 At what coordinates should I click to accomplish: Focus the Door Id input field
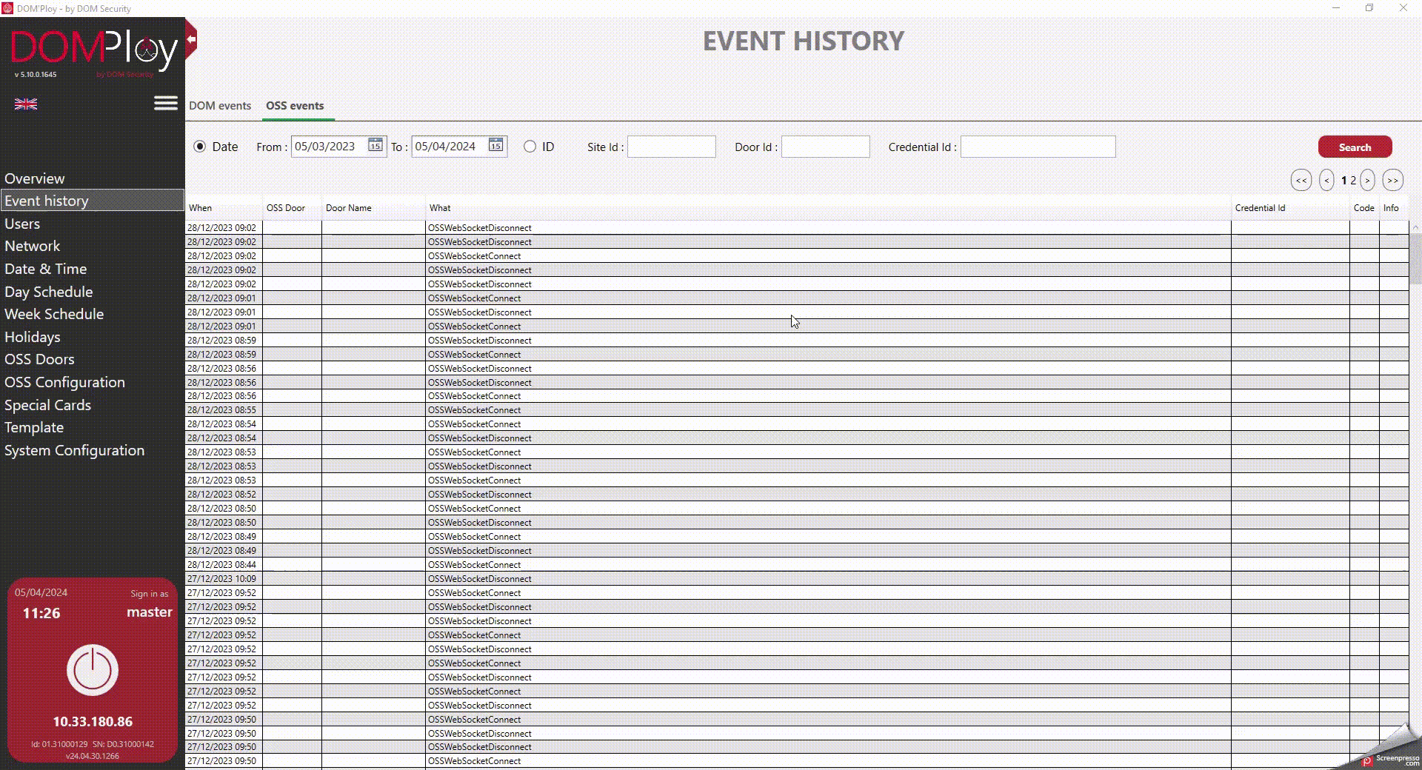(x=826, y=147)
